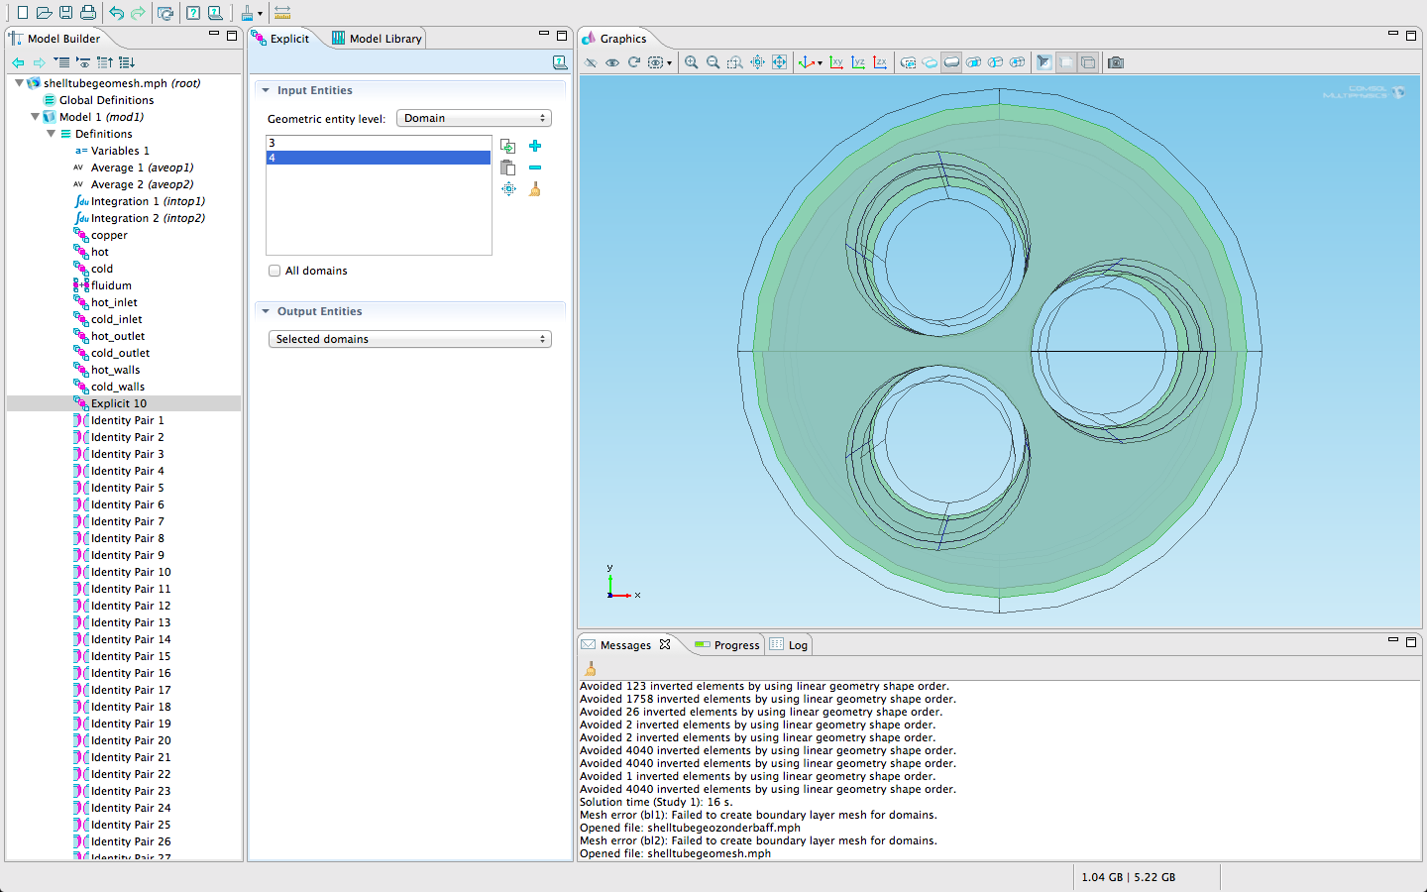The width and height of the screenshot is (1427, 892).
Task: Collapse the Definitions tree node
Action: pyautogui.click(x=52, y=134)
